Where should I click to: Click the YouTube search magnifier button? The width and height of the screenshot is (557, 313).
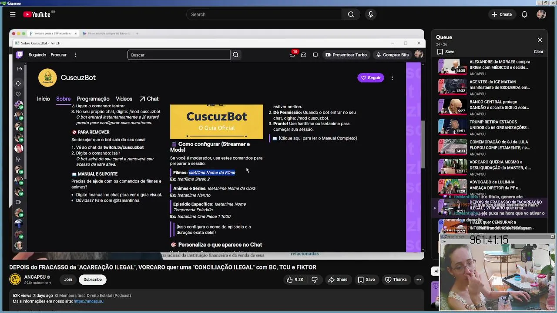(x=351, y=14)
